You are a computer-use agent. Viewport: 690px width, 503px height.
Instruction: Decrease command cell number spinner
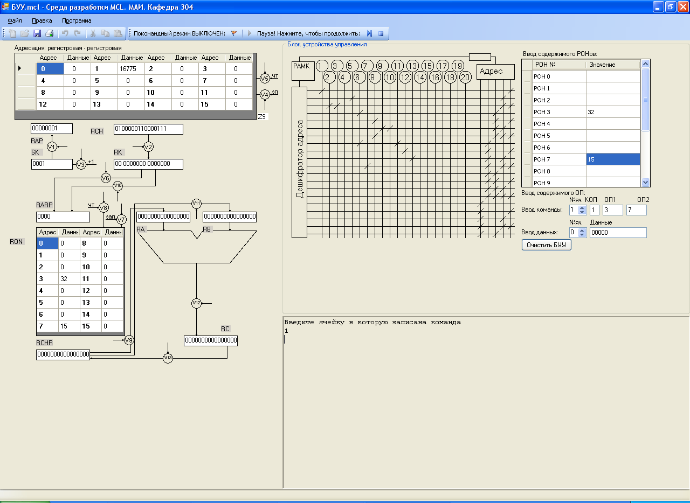(x=582, y=212)
